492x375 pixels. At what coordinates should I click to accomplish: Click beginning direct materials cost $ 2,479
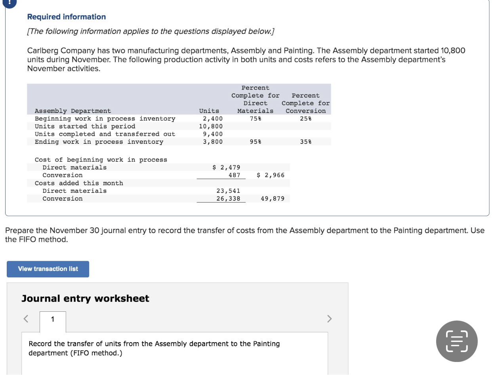(x=227, y=168)
